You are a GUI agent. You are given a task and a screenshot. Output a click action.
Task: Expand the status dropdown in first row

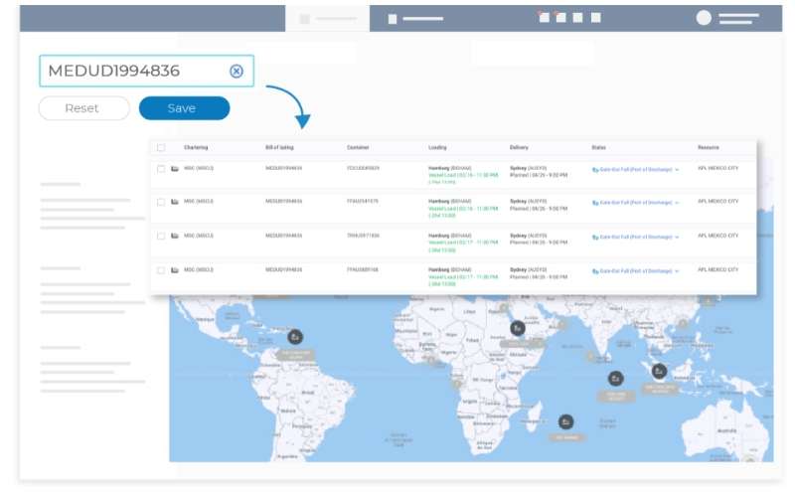pyautogui.click(x=677, y=170)
